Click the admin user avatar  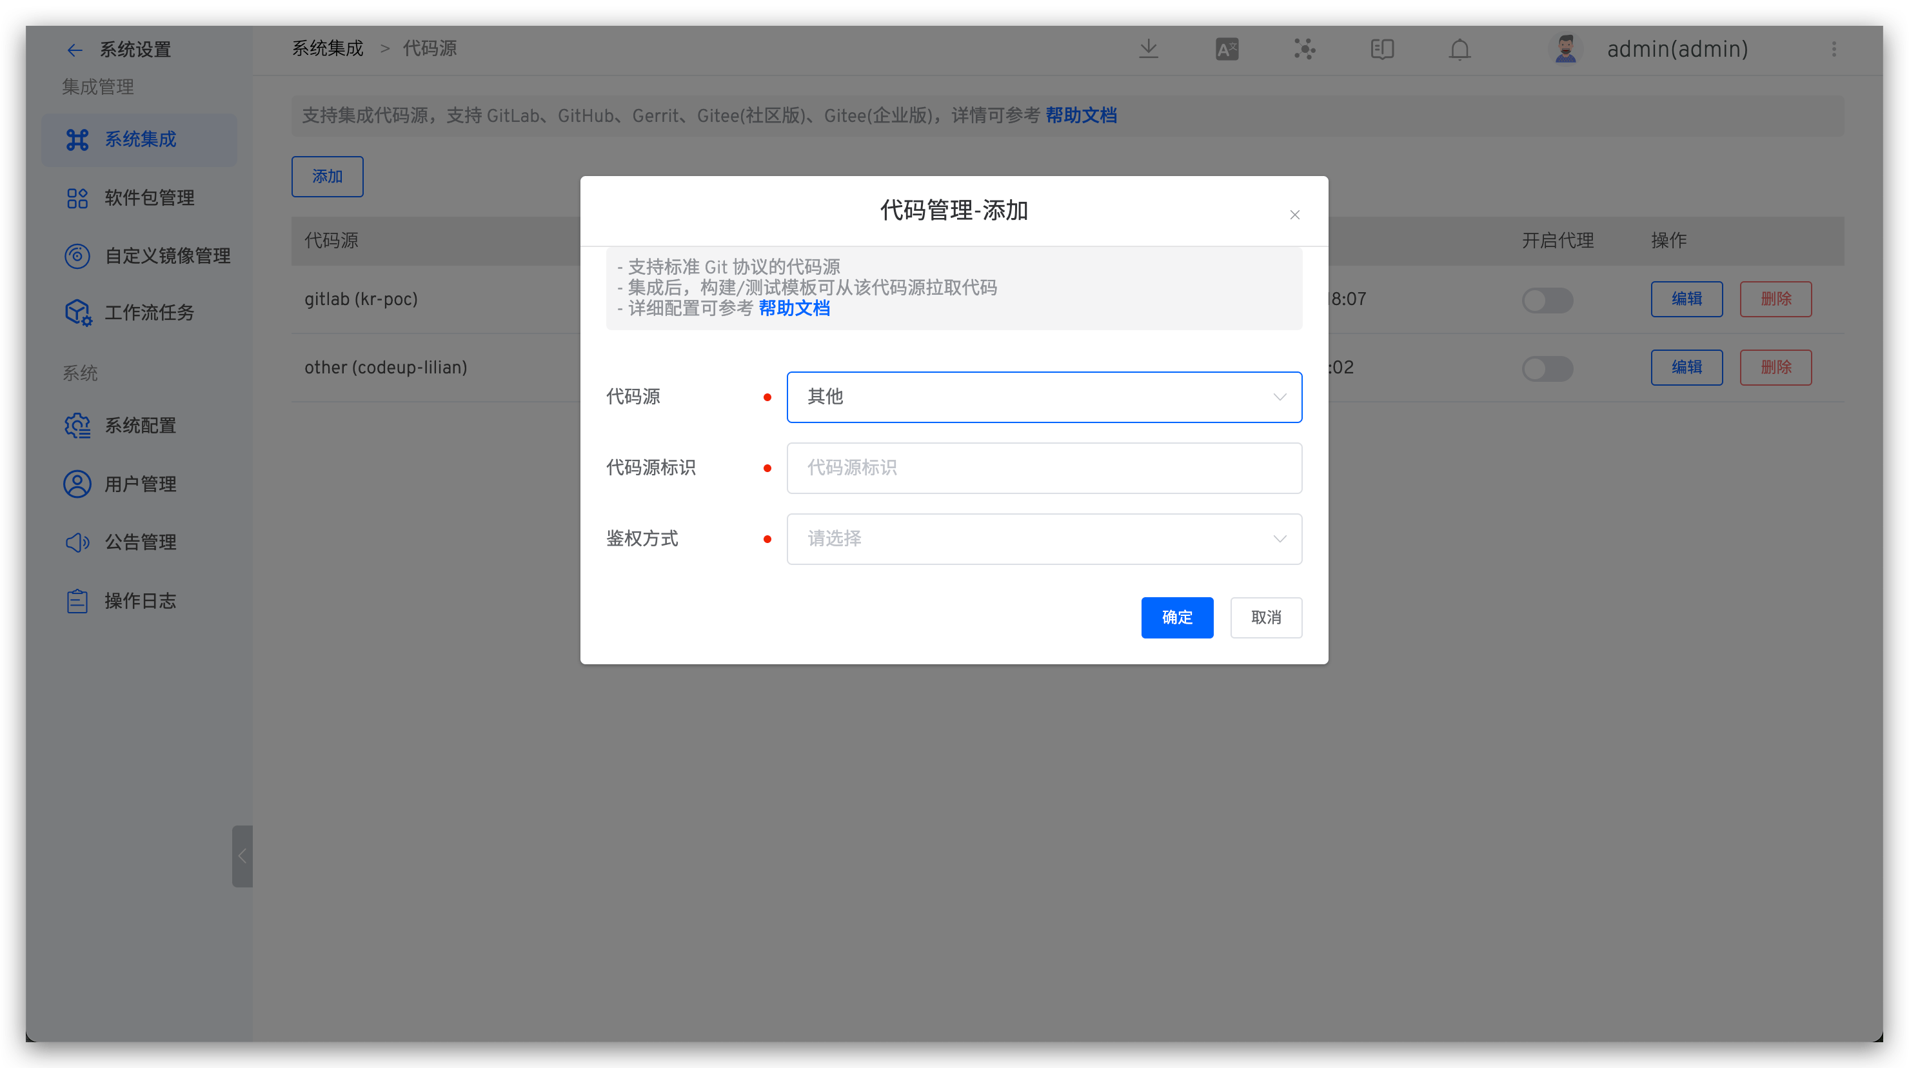click(x=1565, y=49)
